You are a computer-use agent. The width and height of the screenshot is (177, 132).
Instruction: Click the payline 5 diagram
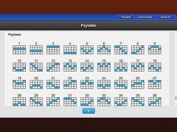[x=87, y=50]
